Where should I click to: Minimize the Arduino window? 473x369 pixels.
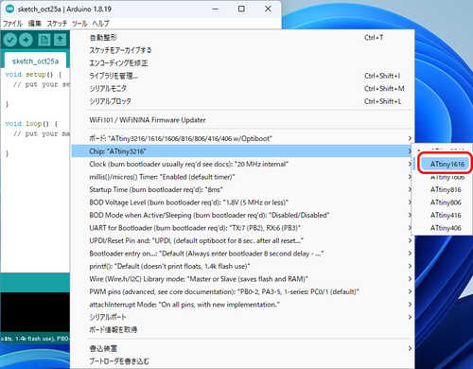coord(216,9)
